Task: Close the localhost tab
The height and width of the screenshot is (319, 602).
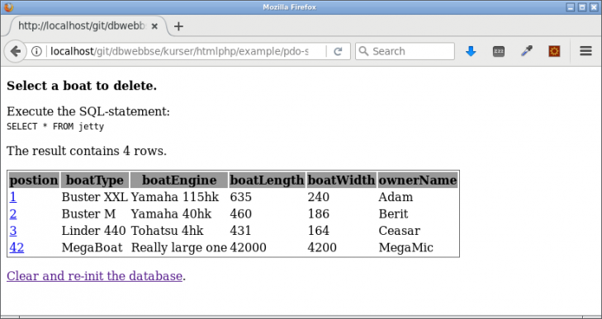Action: pos(154,26)
